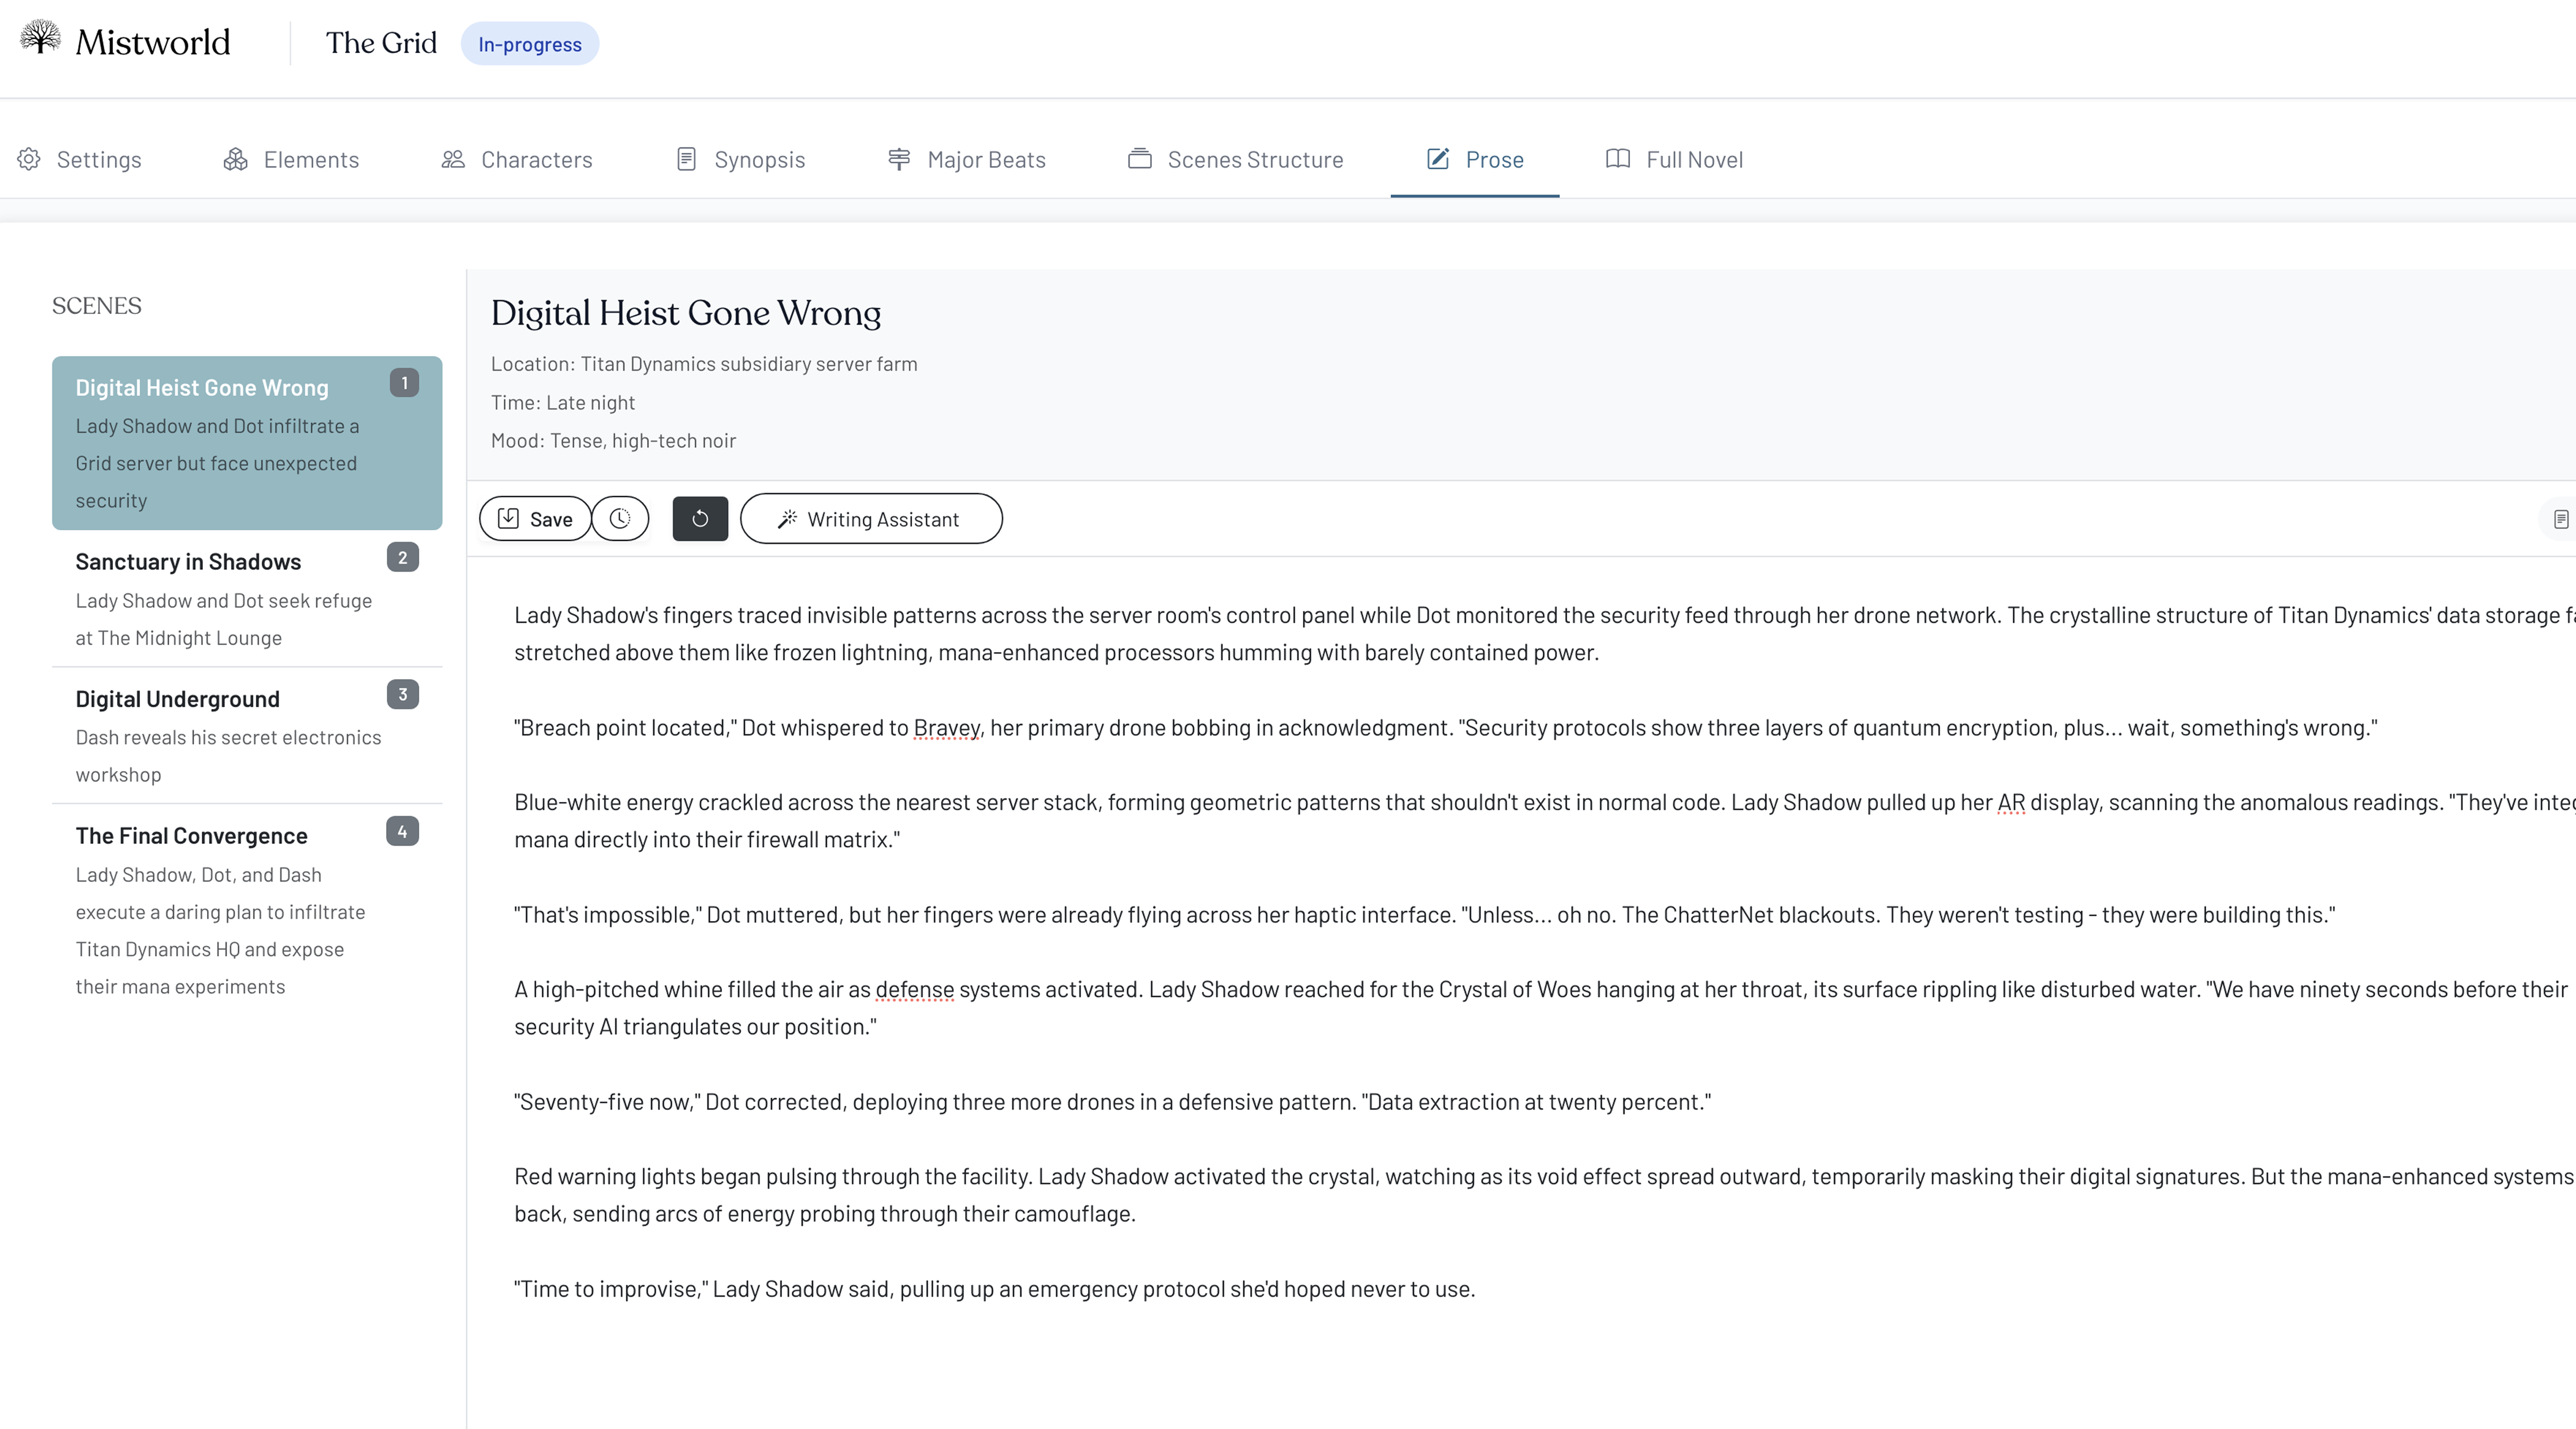The image size is (2576, 1429).
Task: Click the In-progress status badge
Action: click(x=529, y=44)
